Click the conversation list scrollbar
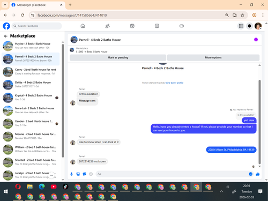 [x=63, y=101]
